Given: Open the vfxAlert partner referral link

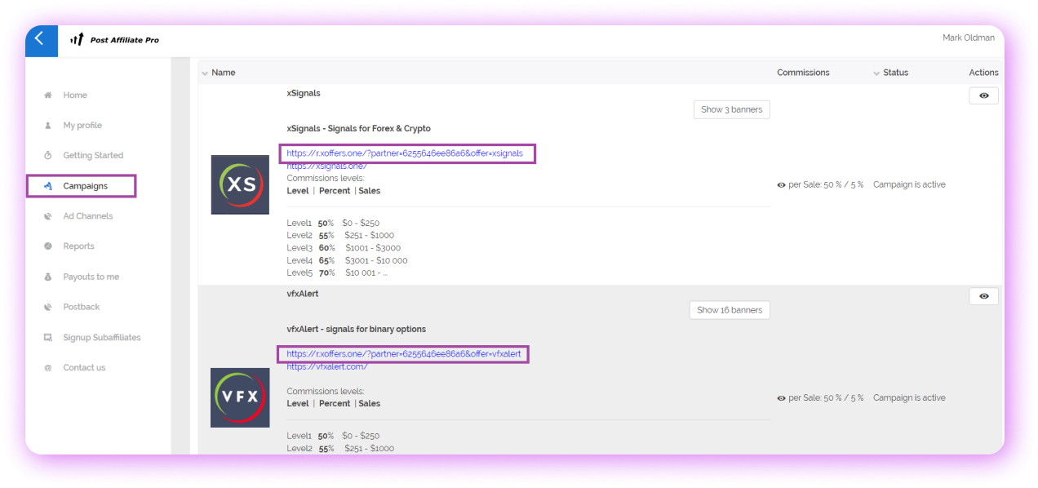Looking at the screenshot, I should [404, 354].
